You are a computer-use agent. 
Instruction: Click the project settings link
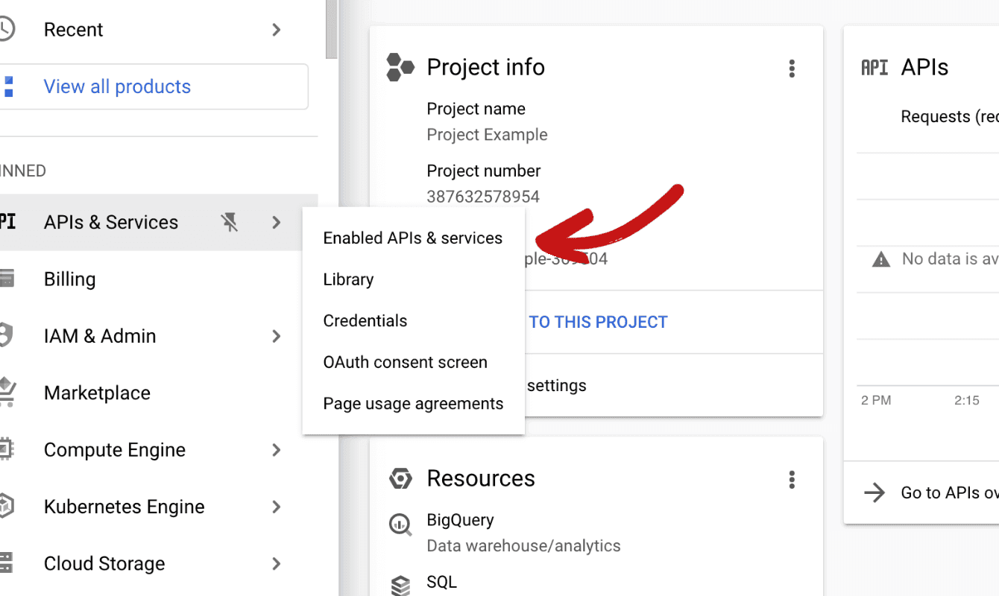(x=556, y=385)
